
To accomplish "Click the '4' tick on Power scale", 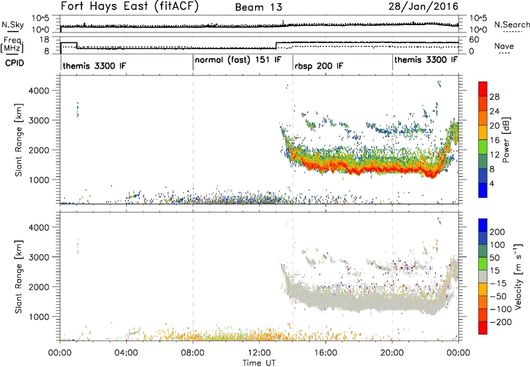I will click(492, 183).
